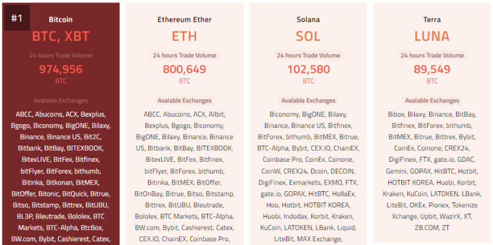Select the 800,649 volume figure
Screen dimensions: 493x245
point(184,69)
